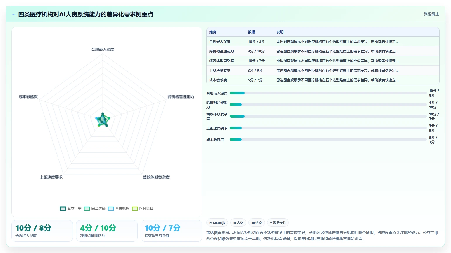
Task: Click the 合规嵌入深度 progress bar
Action: coord(328,93)
